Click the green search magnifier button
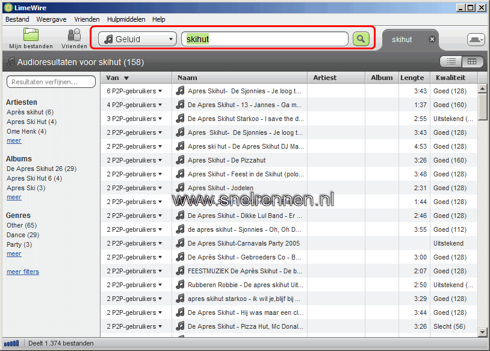 coord(361,39)
